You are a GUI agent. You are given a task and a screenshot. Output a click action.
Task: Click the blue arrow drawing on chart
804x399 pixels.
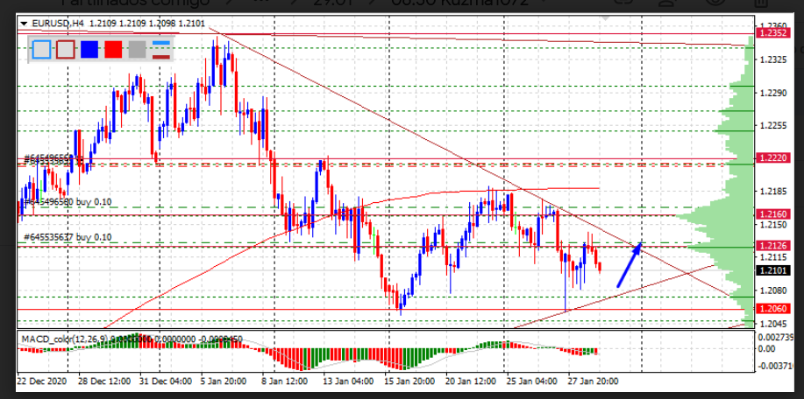[630, 264]
